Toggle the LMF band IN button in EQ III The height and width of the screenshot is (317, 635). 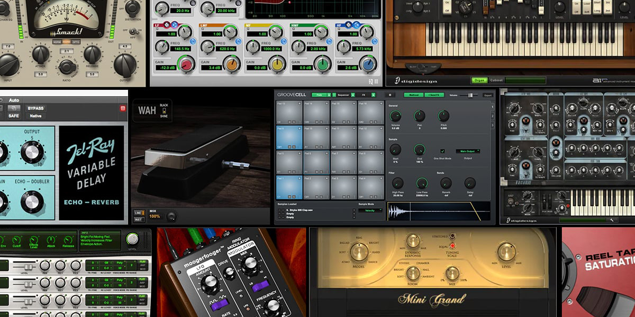click(239, 41)
